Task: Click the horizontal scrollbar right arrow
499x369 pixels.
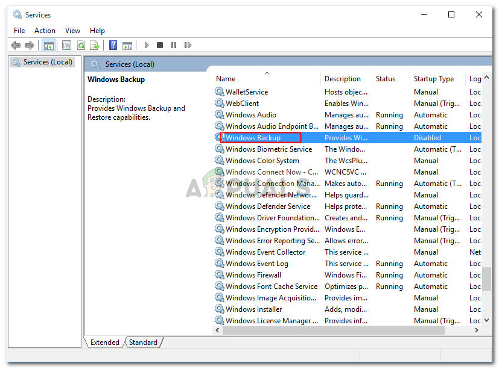Action: point(477,330)
